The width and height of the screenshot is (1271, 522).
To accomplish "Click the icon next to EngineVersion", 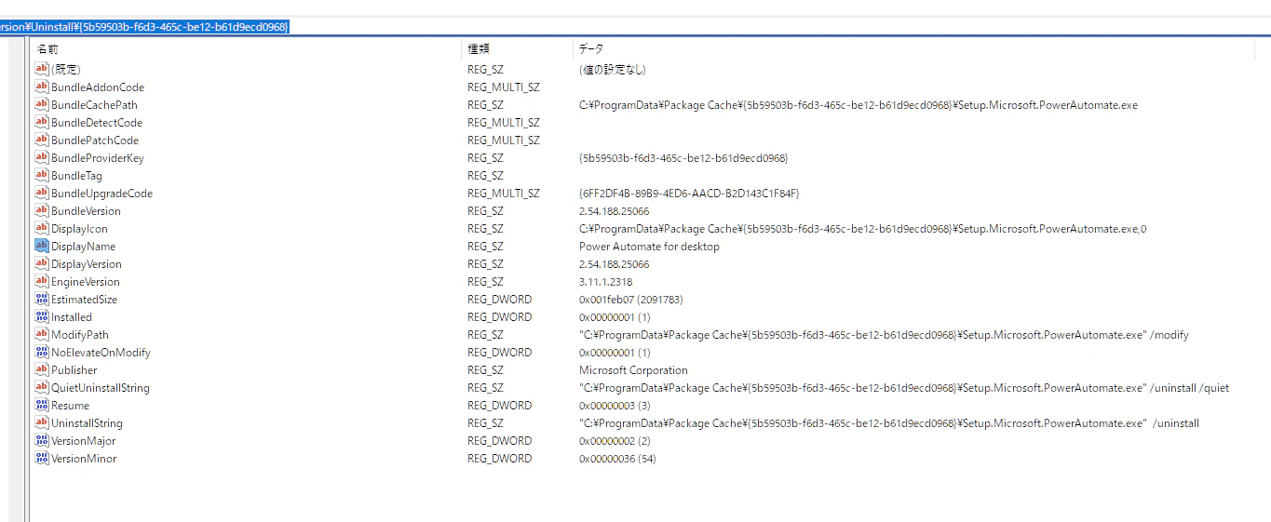I will click(41, 281).
